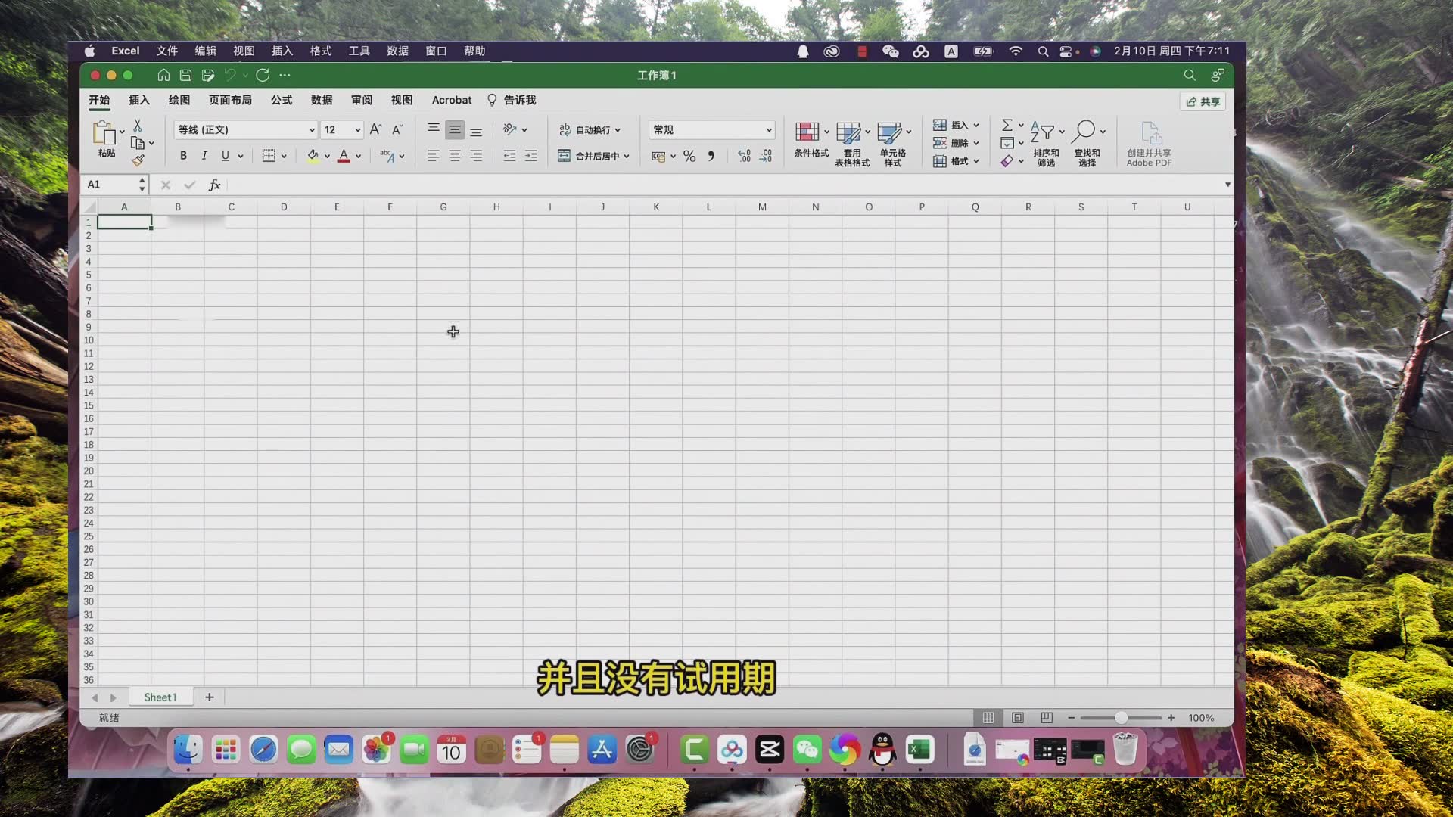Click Increase Decimal icon
The height and width of the screenshot is (817, 1453).
tap(745, 156)
